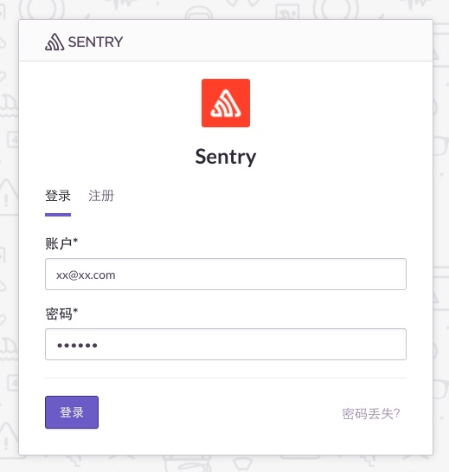Click the required asterisk beside 密码
The width and height of the screenshot is (449, 472).
pyautogui.click(x=75, y=311)
